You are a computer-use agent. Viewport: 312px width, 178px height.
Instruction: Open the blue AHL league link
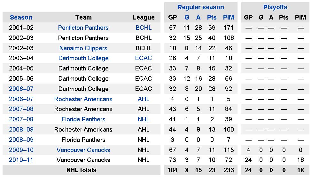[144, 99]
